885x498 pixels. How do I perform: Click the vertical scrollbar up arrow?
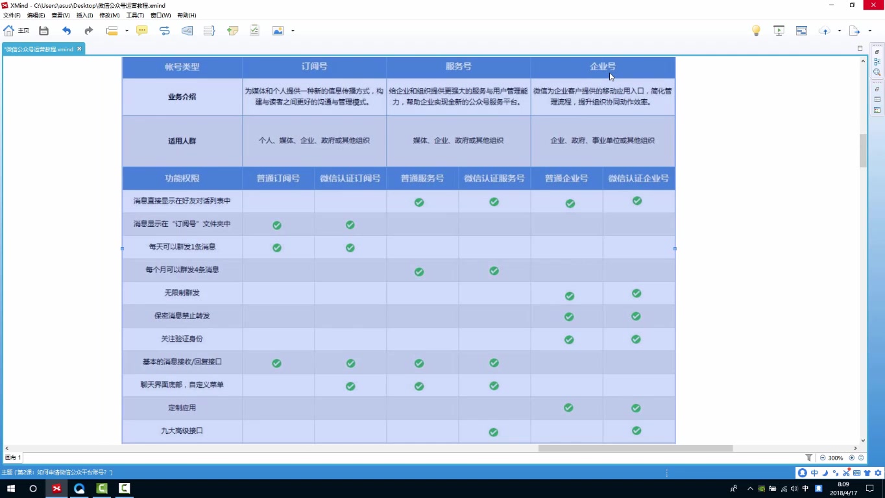864,60
